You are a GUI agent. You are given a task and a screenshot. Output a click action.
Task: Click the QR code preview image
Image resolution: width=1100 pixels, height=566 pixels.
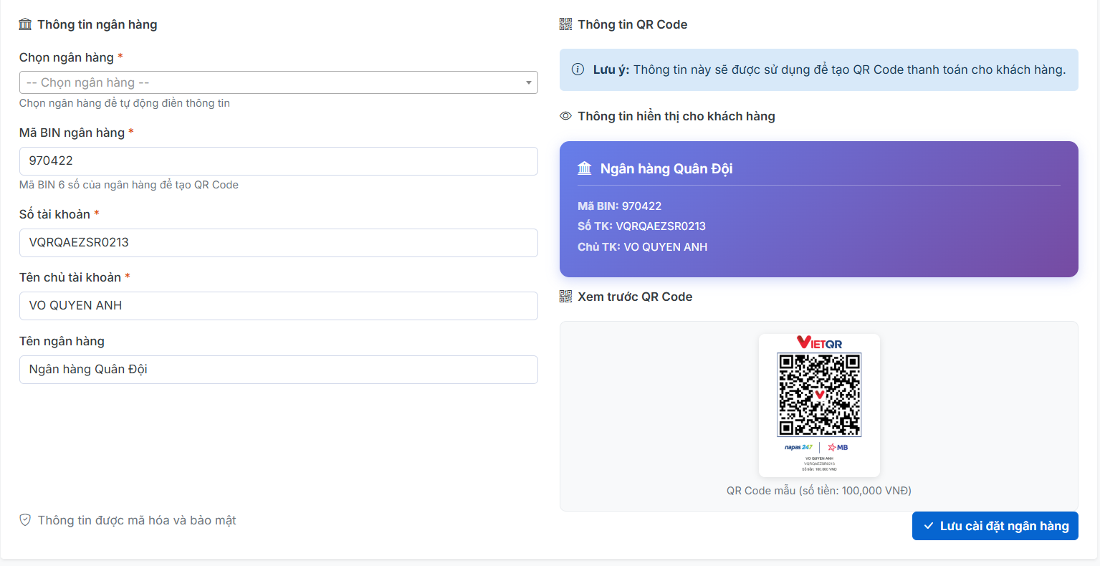point(819,395)
